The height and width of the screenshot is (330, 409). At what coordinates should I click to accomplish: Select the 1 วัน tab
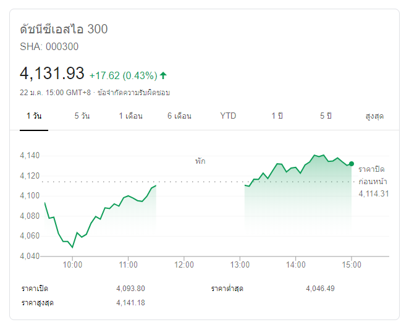click(34, 116)
